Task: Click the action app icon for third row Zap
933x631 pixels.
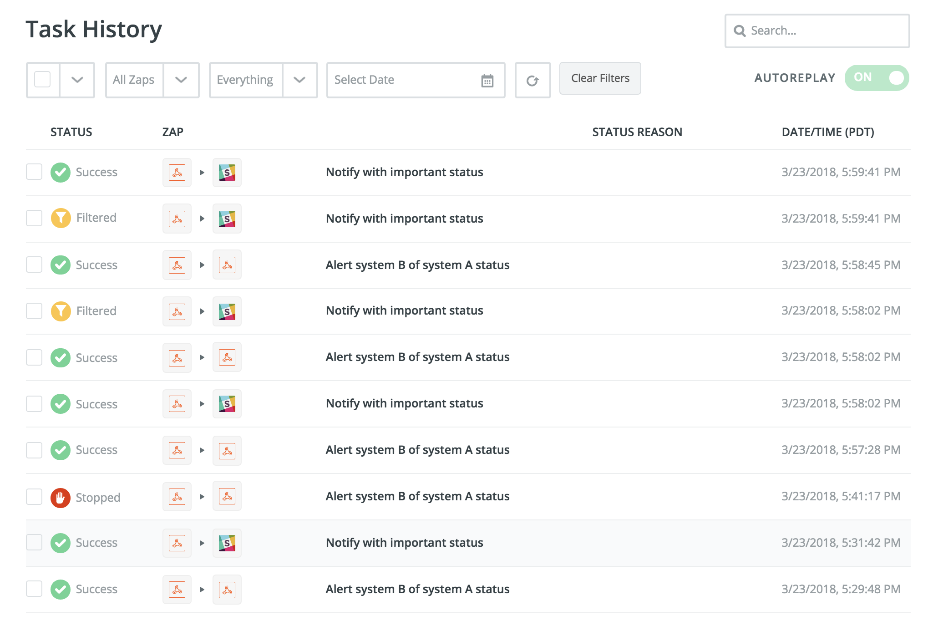Action: [x=227, y=265]
